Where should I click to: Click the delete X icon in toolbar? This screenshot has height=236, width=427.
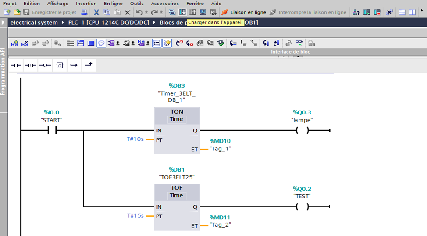(x=128, y=12)
